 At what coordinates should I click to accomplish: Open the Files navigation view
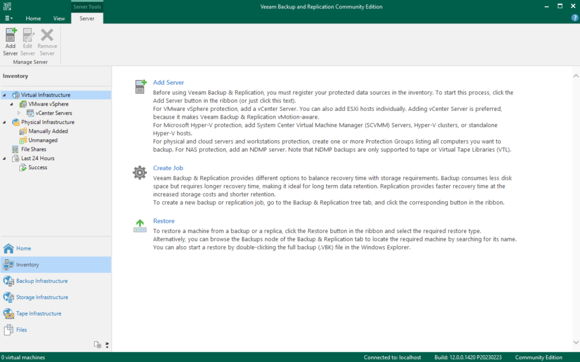pyautogui.click(x=56, y=330)
